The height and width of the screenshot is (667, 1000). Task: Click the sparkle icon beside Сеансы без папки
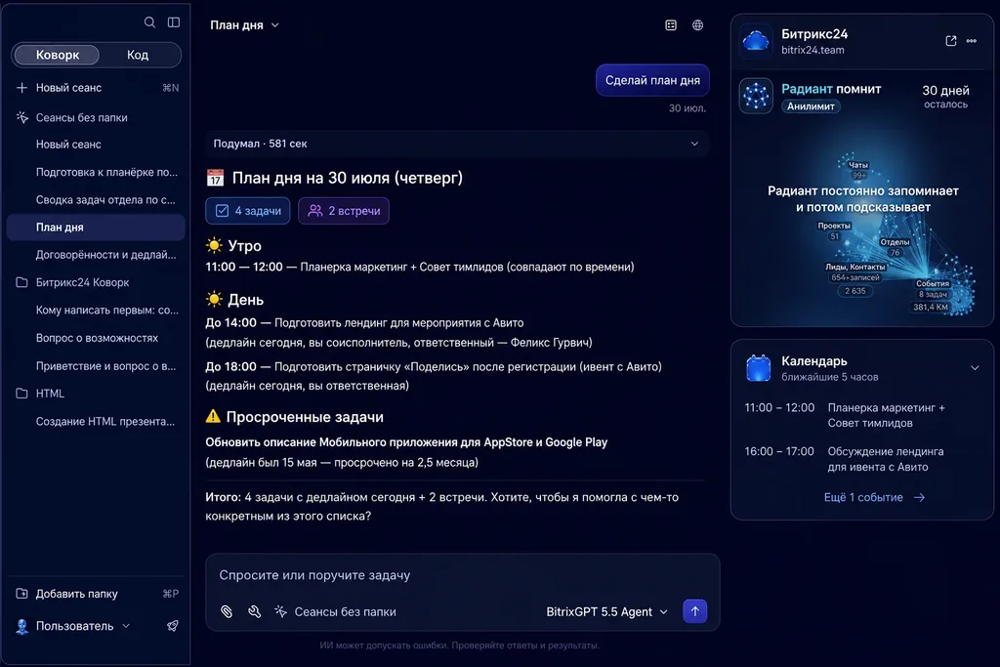[22, 117]
